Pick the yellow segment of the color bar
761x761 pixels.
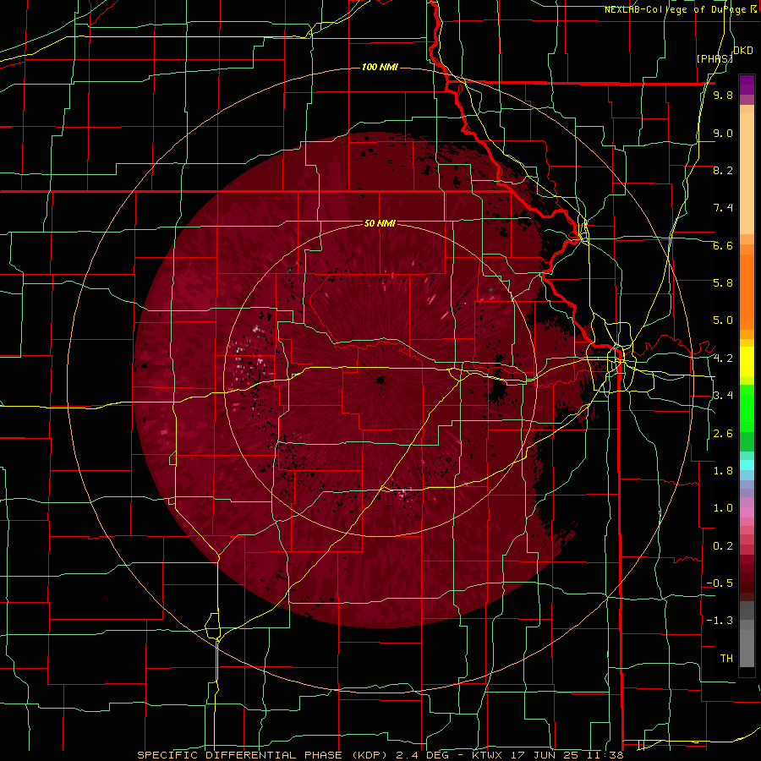[x=747, y=362]
